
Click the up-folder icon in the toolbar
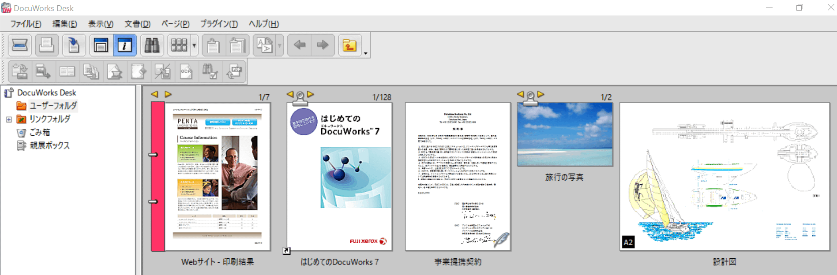(x=349, y=45)
